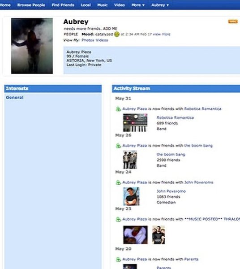
Task: Click the 'May 24' date heading
Action: [123, 172]
